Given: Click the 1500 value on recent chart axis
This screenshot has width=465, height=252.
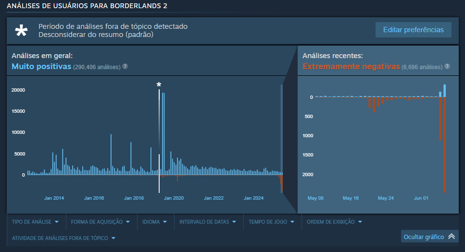Looking at the screenshot, I should (308, 155).
